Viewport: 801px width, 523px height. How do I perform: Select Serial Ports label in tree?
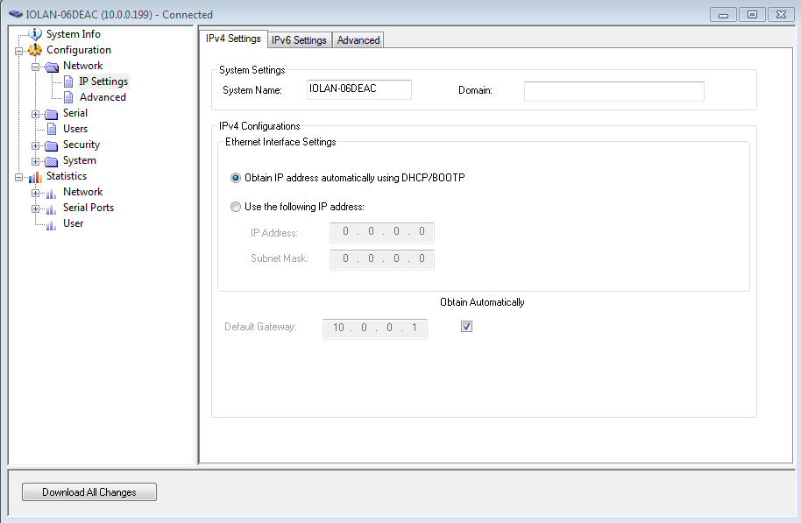point(89,208)
